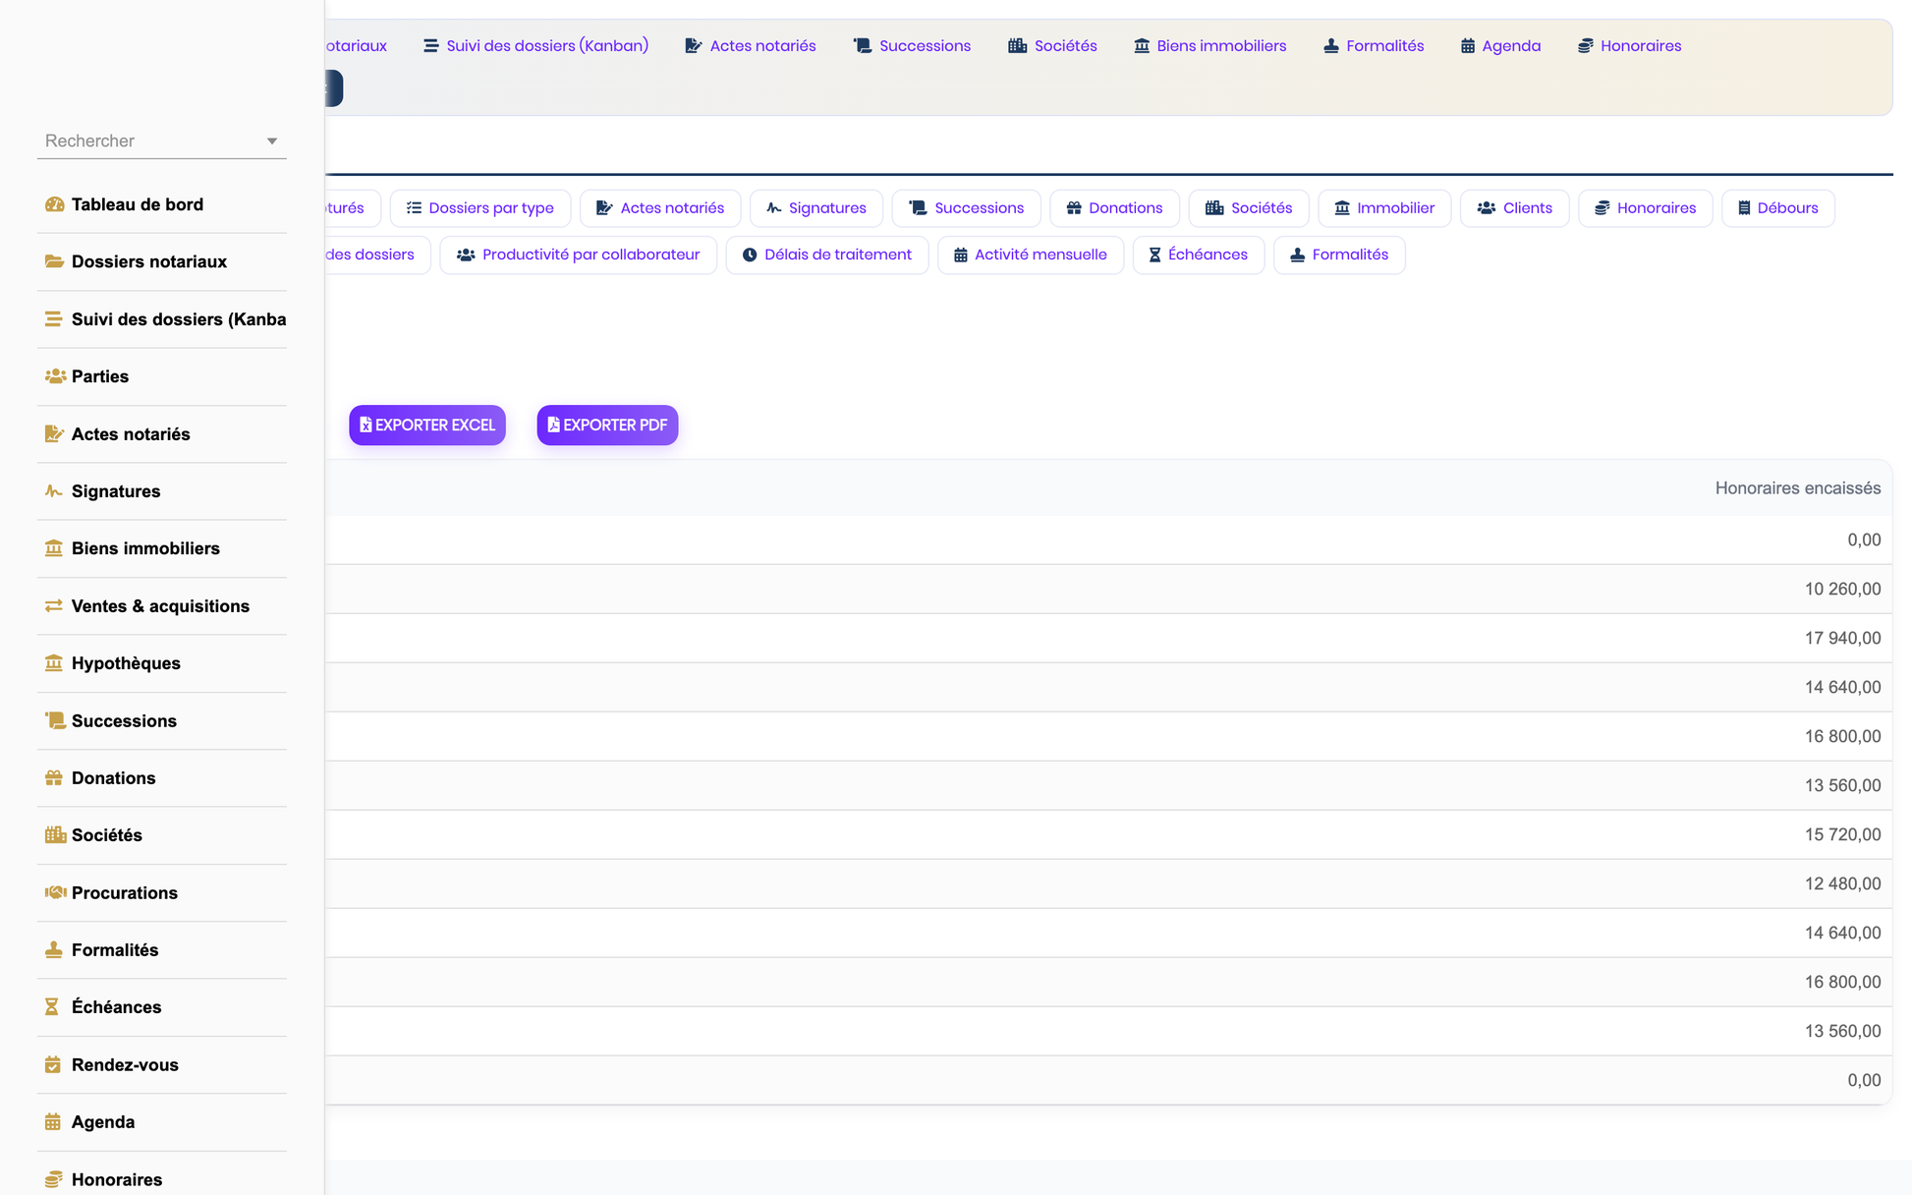Click the Exporter Excel button
The image size is (1912, 1195).
427,425
